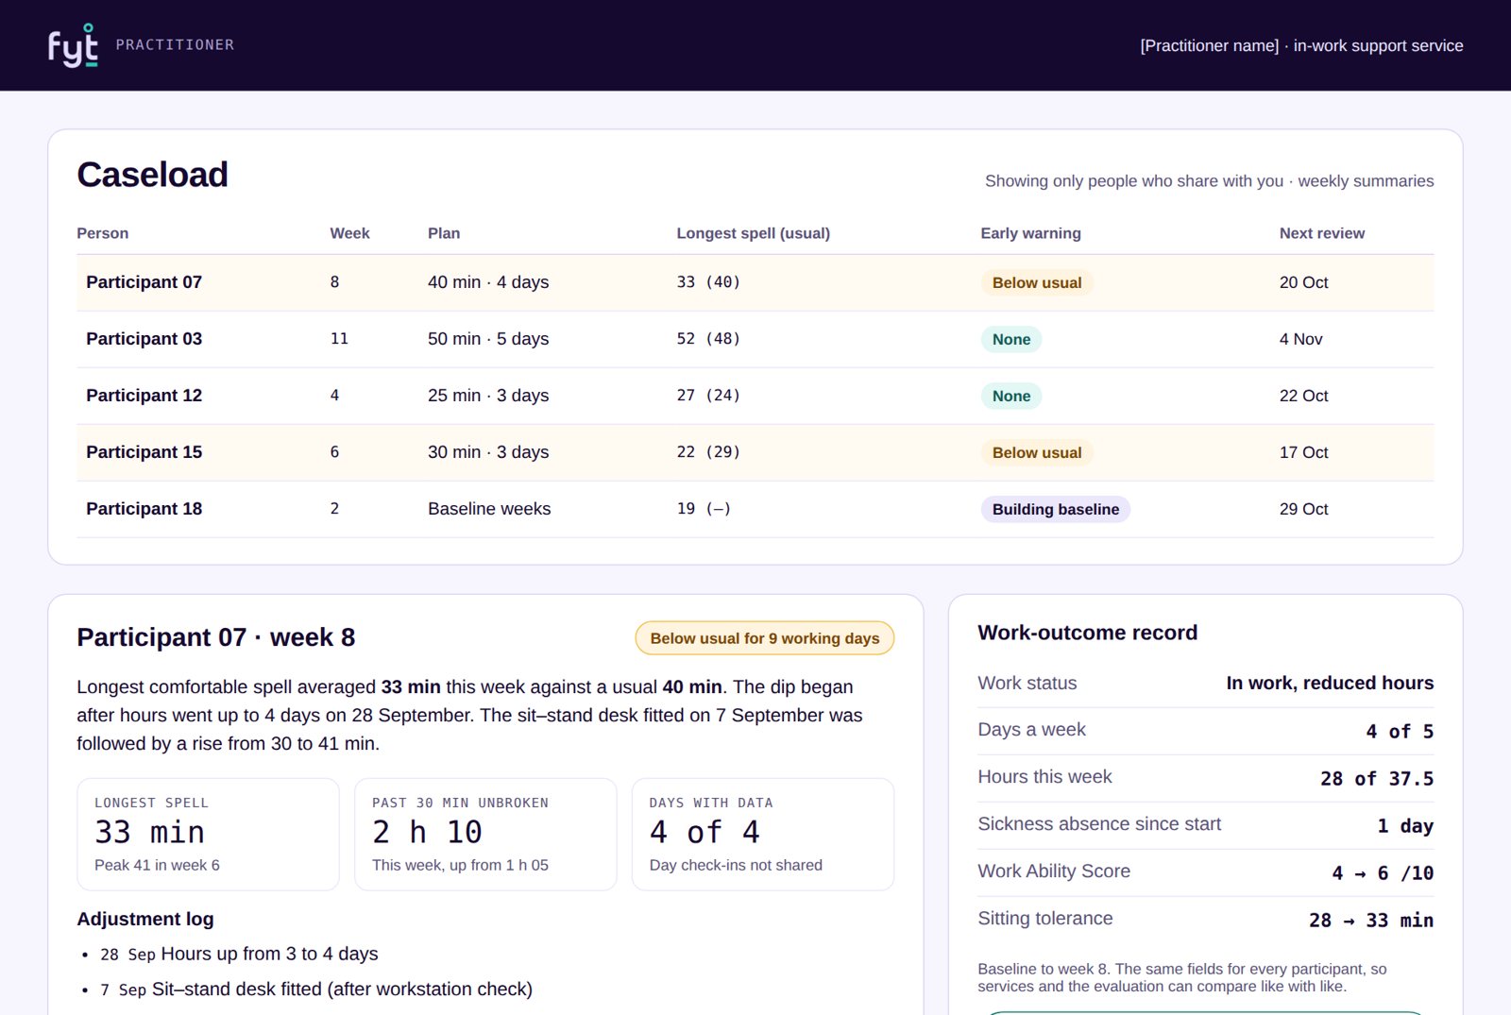Screen dimensions: 1511x1015
Task: Click the Hours this week 28 of 37.5 value
Action: [x=1377, y=778]
